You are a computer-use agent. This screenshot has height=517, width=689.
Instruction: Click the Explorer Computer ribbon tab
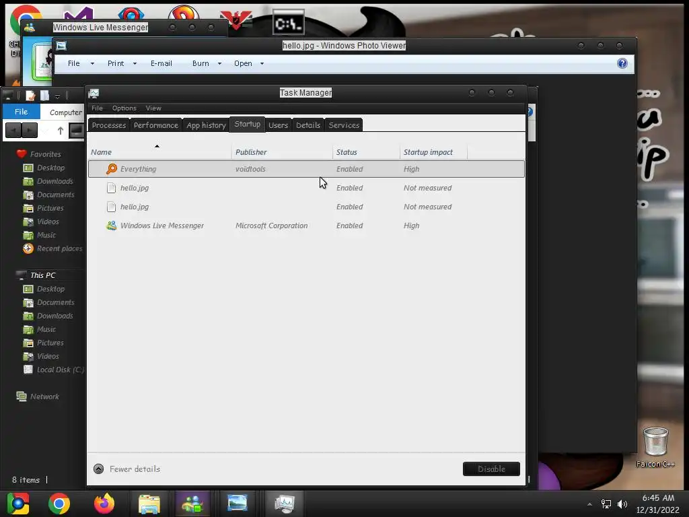(66, 112)
